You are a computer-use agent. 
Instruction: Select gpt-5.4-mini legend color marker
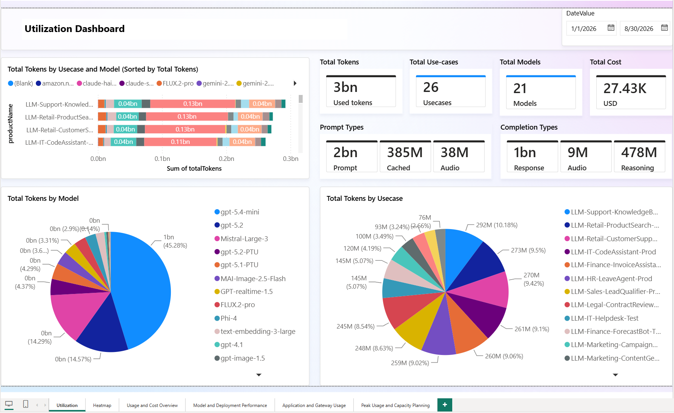[217, 212]
